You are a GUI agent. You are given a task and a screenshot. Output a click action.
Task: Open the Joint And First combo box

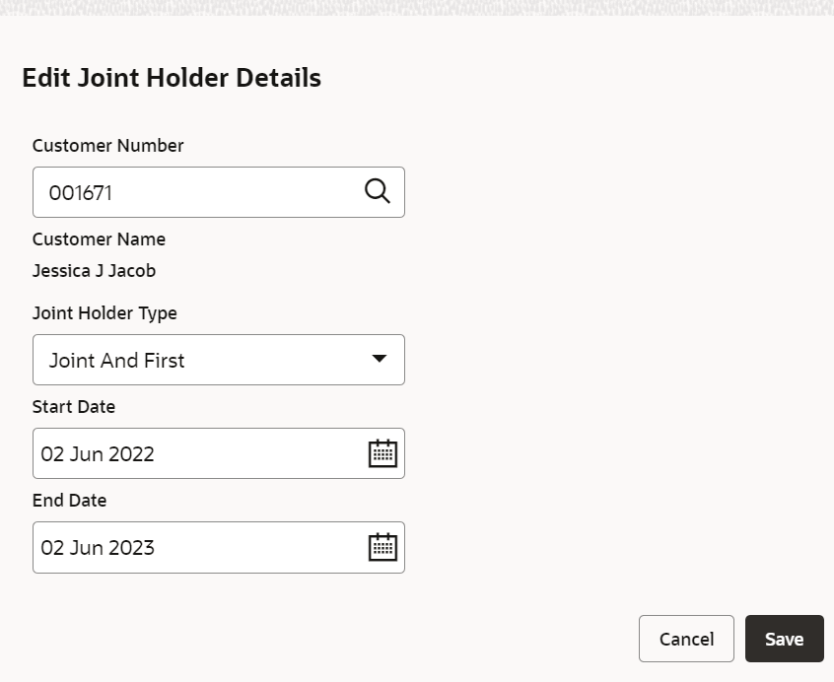tap(219, 360)
